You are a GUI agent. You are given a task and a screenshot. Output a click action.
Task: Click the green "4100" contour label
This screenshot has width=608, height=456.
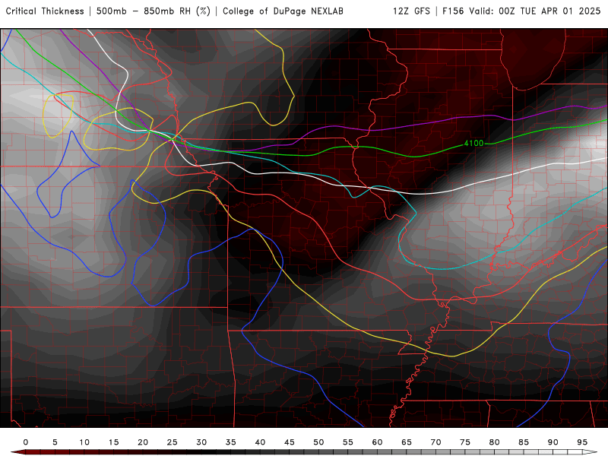473,144
